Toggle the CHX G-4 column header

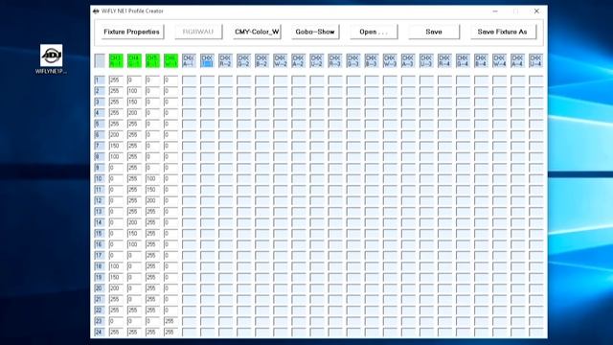click(463, 60)
